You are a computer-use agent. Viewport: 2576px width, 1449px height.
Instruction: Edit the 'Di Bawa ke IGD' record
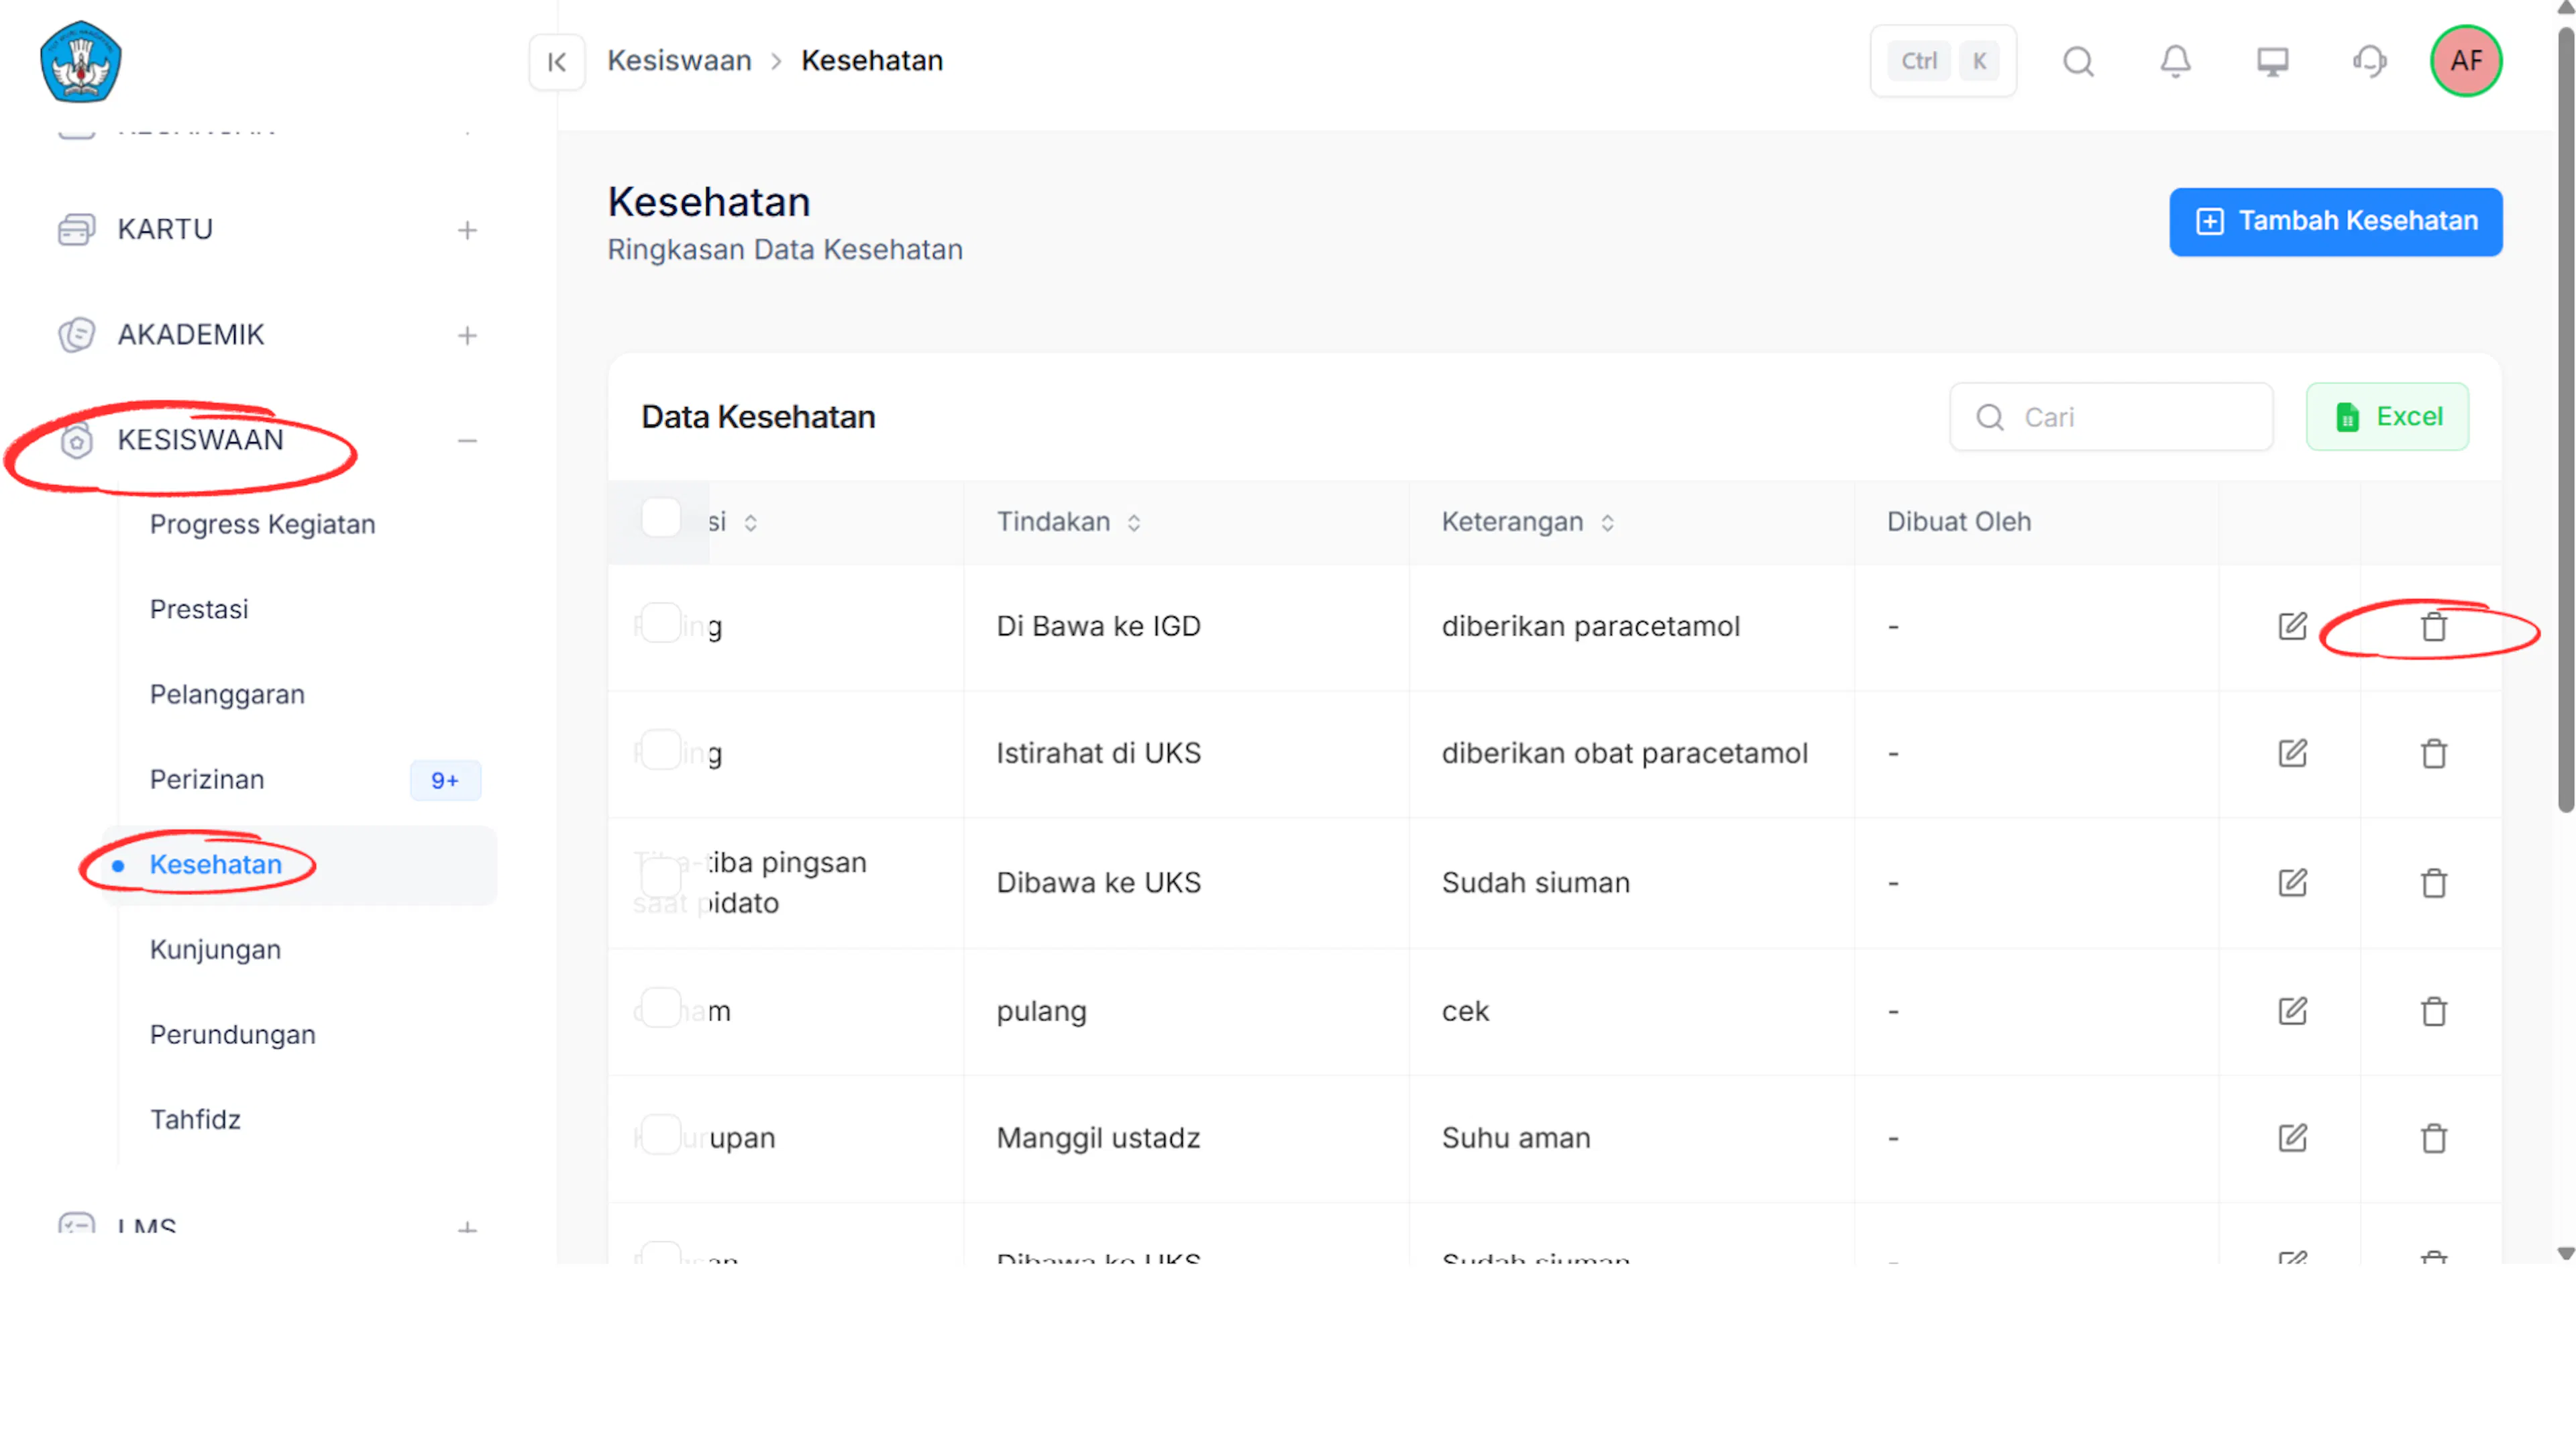[x=2292, y=626]
